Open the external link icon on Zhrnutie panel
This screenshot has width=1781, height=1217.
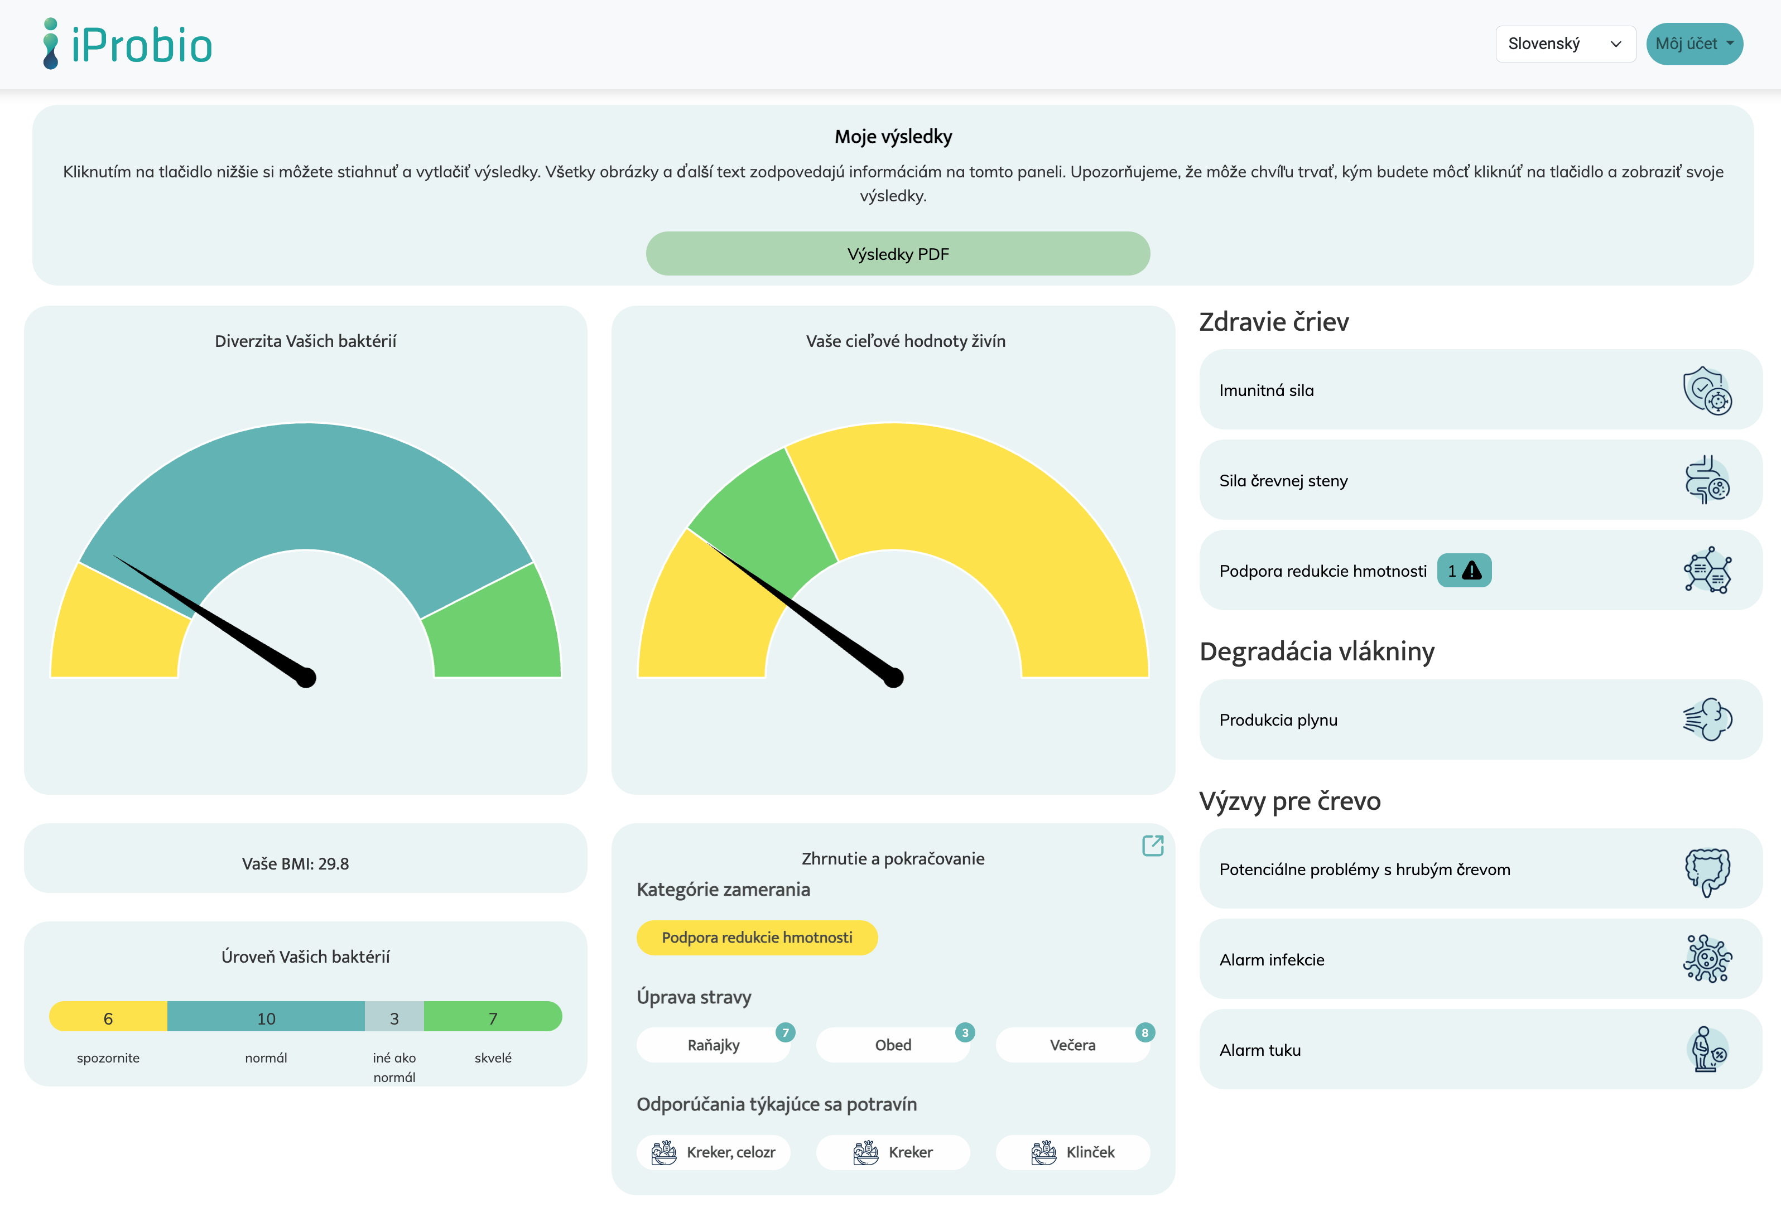click(x=1153, y=846)
